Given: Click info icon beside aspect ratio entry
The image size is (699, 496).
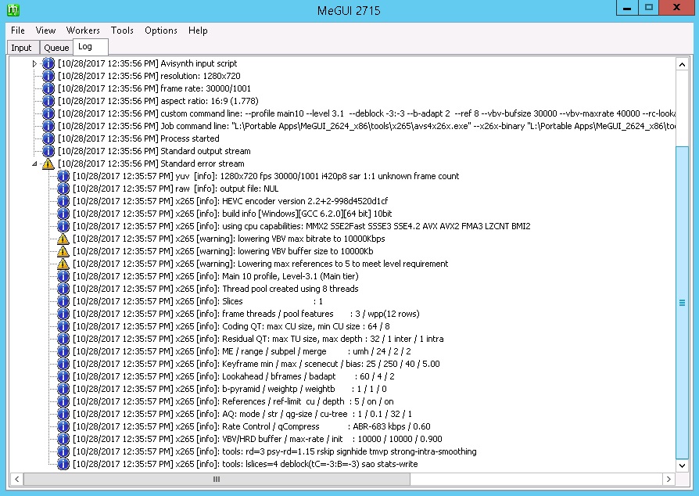Looking at the screenshot, I should [x=48, y=101].
